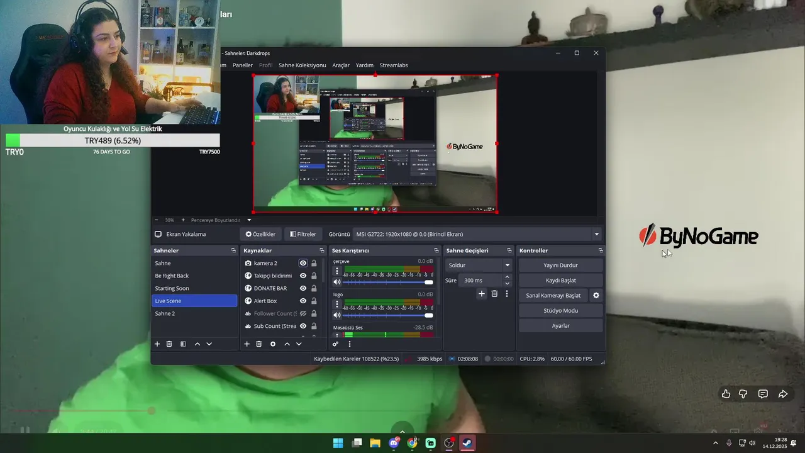The height and width of the screenshot is (453, 805).
Task: Enable Stüdyo Modu
Action: pos(560,311)
